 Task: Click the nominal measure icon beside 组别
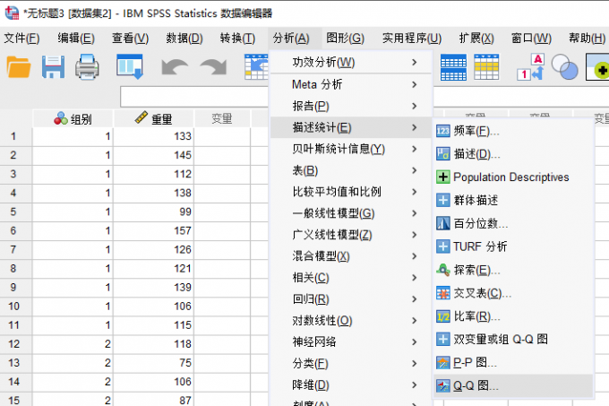[61, 118]
